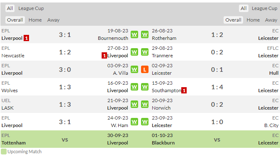
Task: Open the 1:4 Southampton vs Leicester score
Action: point(217,87)
